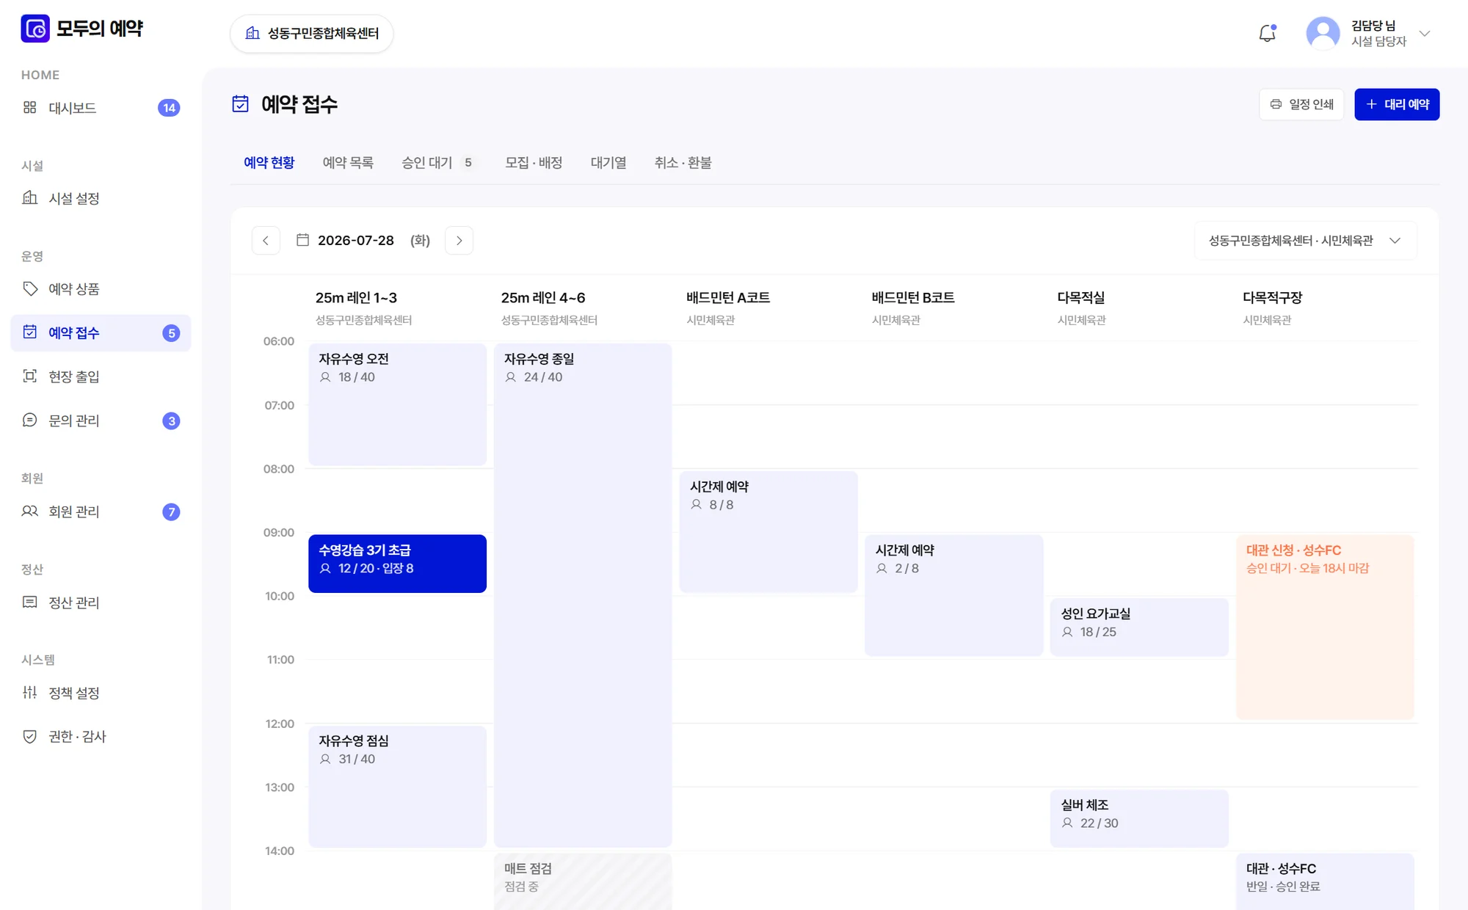Expand the 김담당 user profile menu
Image resolution: width=1468 pixels, height=910 pixels.
(x=1369, y=33)
